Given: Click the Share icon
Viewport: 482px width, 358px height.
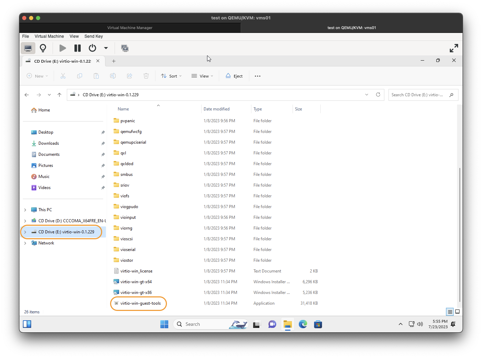Looking at the screenshot, I should (x=130, y=76).
